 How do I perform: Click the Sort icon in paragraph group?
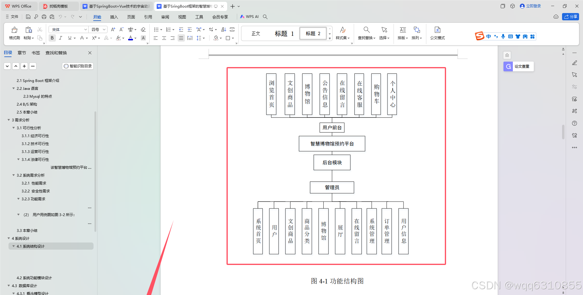point(224,29)
